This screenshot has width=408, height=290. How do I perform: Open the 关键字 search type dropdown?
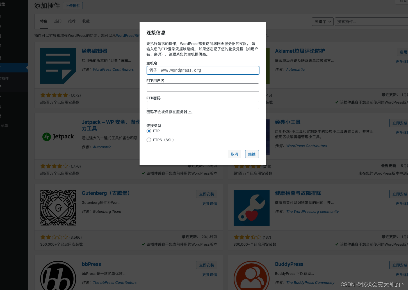pyautogui.click(x=323, y=22)
